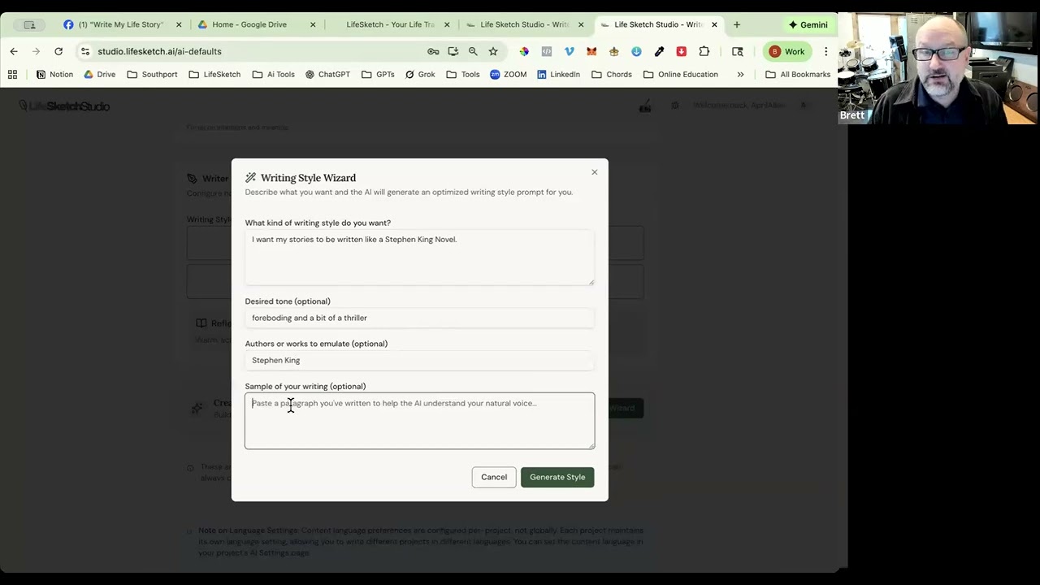Image resolution: width=1040 pixels, height=585 pixels.
Task: Click the address bar URL
Action: pyautogui.click(x=159, y=51)
